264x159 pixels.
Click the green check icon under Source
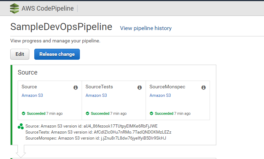pos(24,114)
